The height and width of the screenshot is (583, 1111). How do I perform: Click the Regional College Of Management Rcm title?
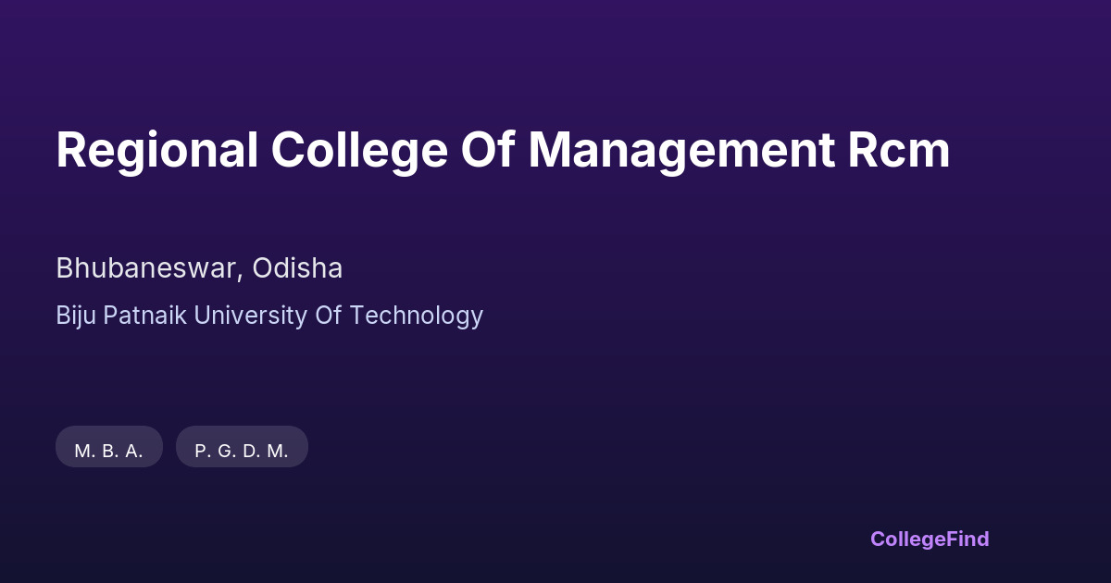503,150
